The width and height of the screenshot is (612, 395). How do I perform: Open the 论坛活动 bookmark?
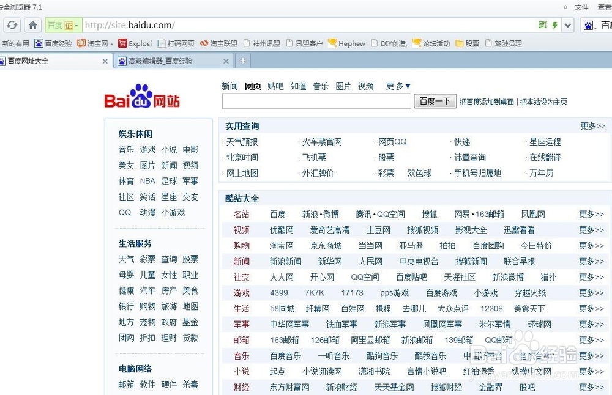[x=431, y=43]
